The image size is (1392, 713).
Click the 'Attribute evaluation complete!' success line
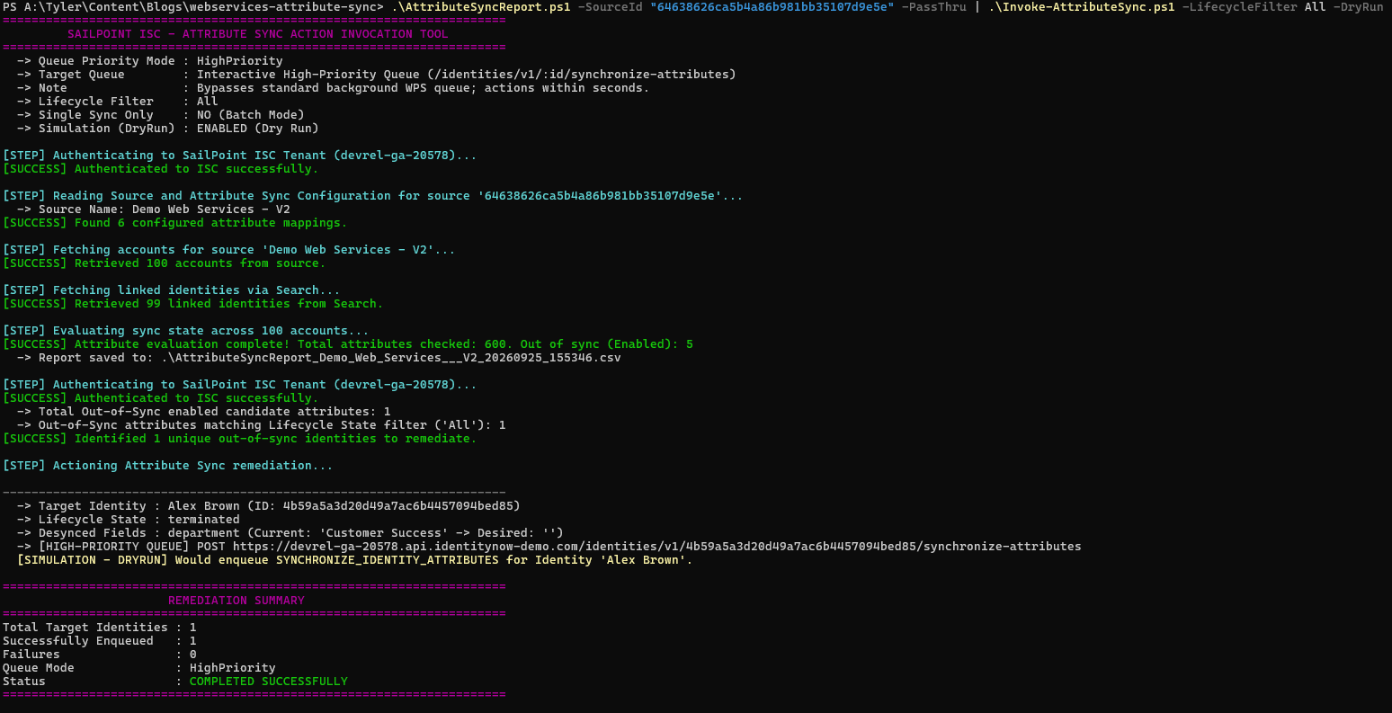(348, 344)
